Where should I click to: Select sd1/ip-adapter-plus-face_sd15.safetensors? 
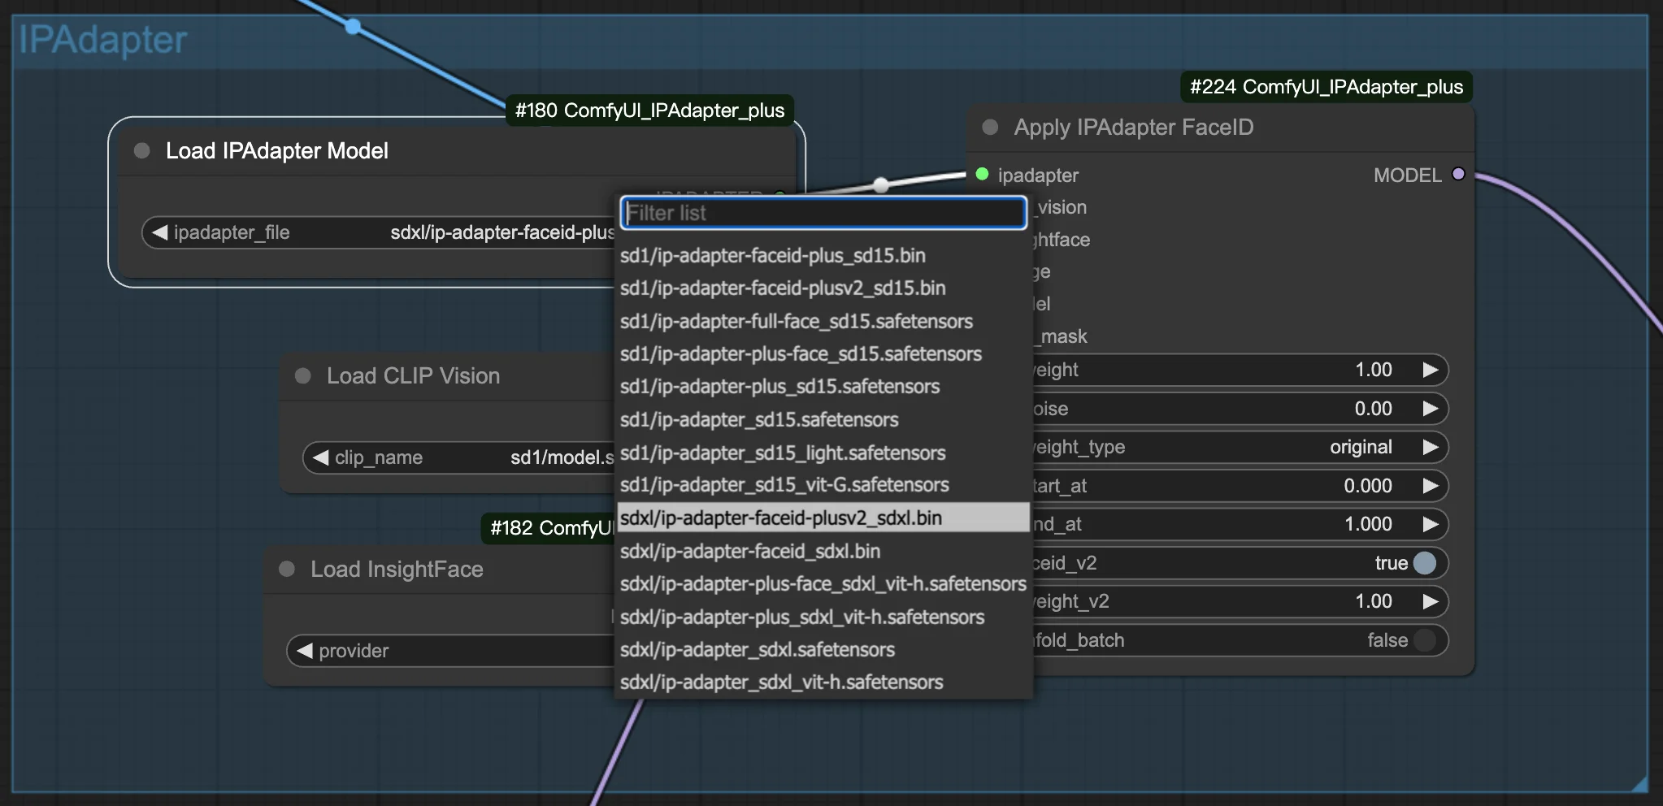823,353
